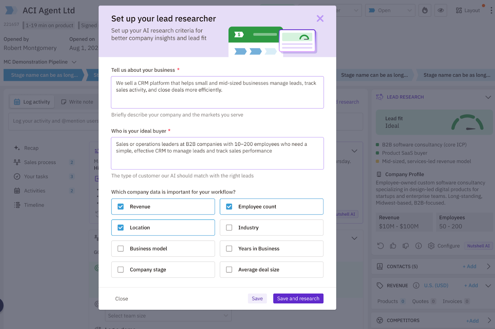
Task: Expand the MC Demonstration Pipeline dropdown
Action: pyautogui.click(x=74, y=62)
